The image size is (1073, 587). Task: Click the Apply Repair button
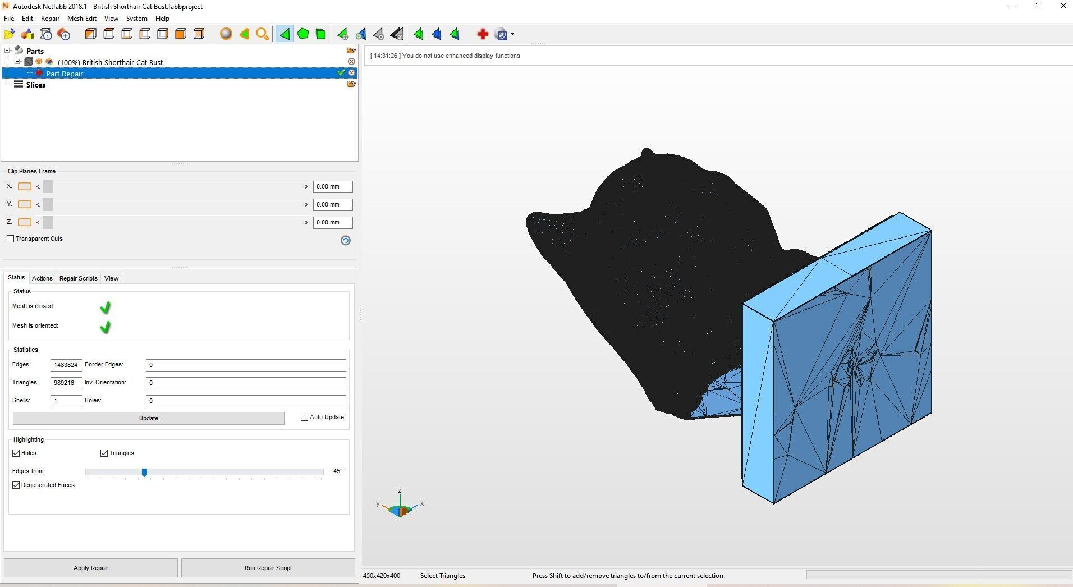click(x=91, y=568)
